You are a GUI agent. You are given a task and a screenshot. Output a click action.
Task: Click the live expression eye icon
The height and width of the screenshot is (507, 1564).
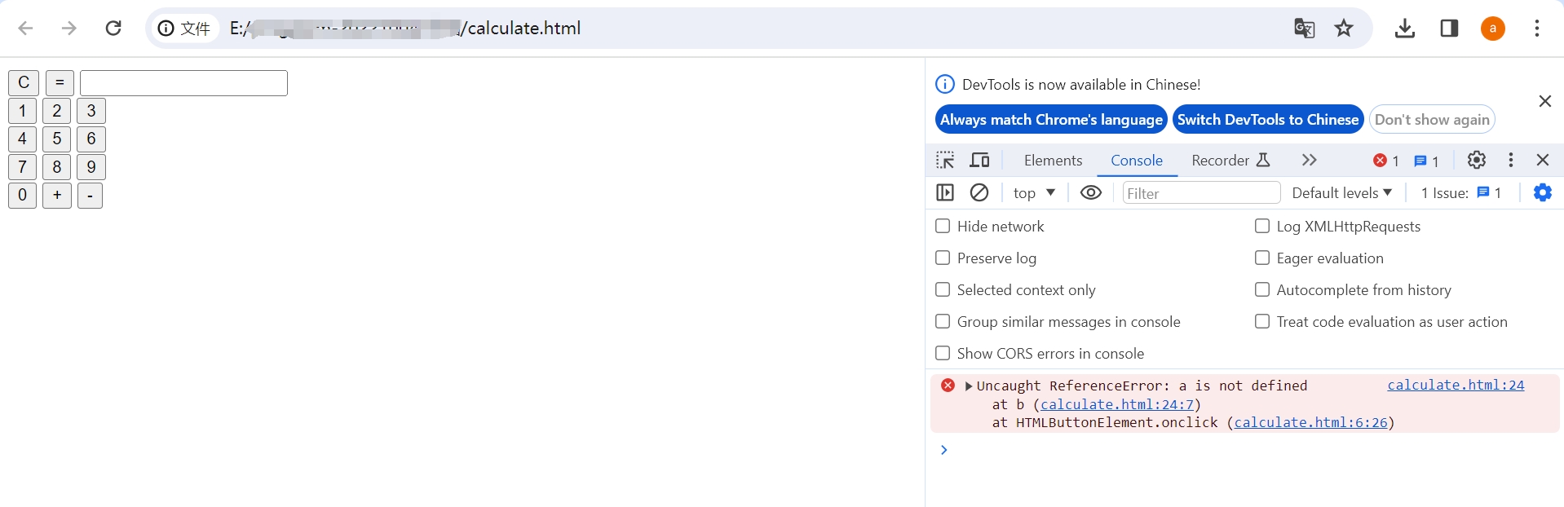(x=1090, y=193)
